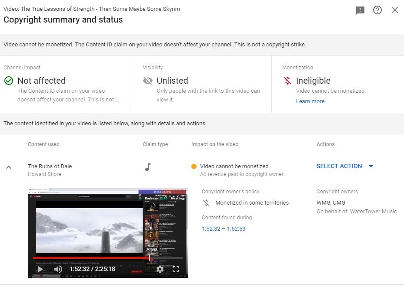This screenshot has height=290, width=404.
Task: Click the send feedback icon
Action: pos(360,10)
